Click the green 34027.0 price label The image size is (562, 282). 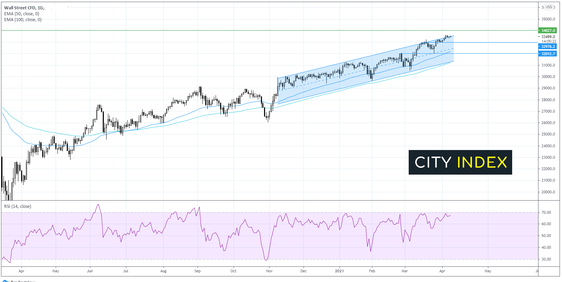coord(548,30)
